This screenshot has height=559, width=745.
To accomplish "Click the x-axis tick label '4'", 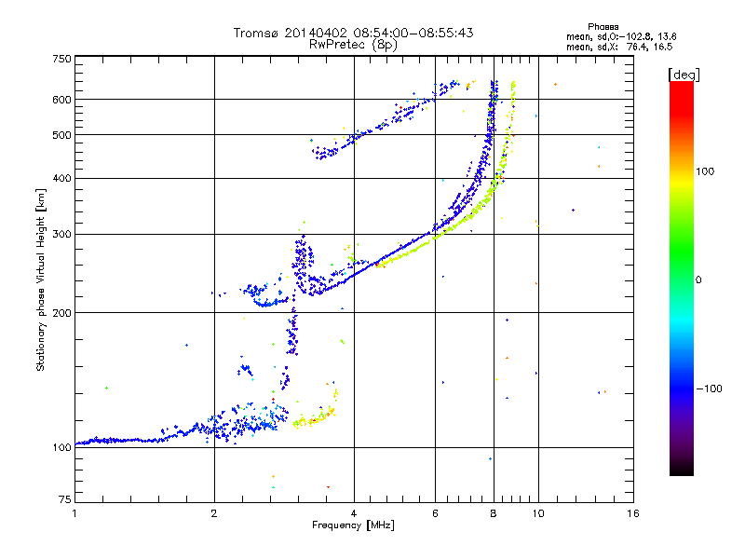I will (x=354, y=513).
